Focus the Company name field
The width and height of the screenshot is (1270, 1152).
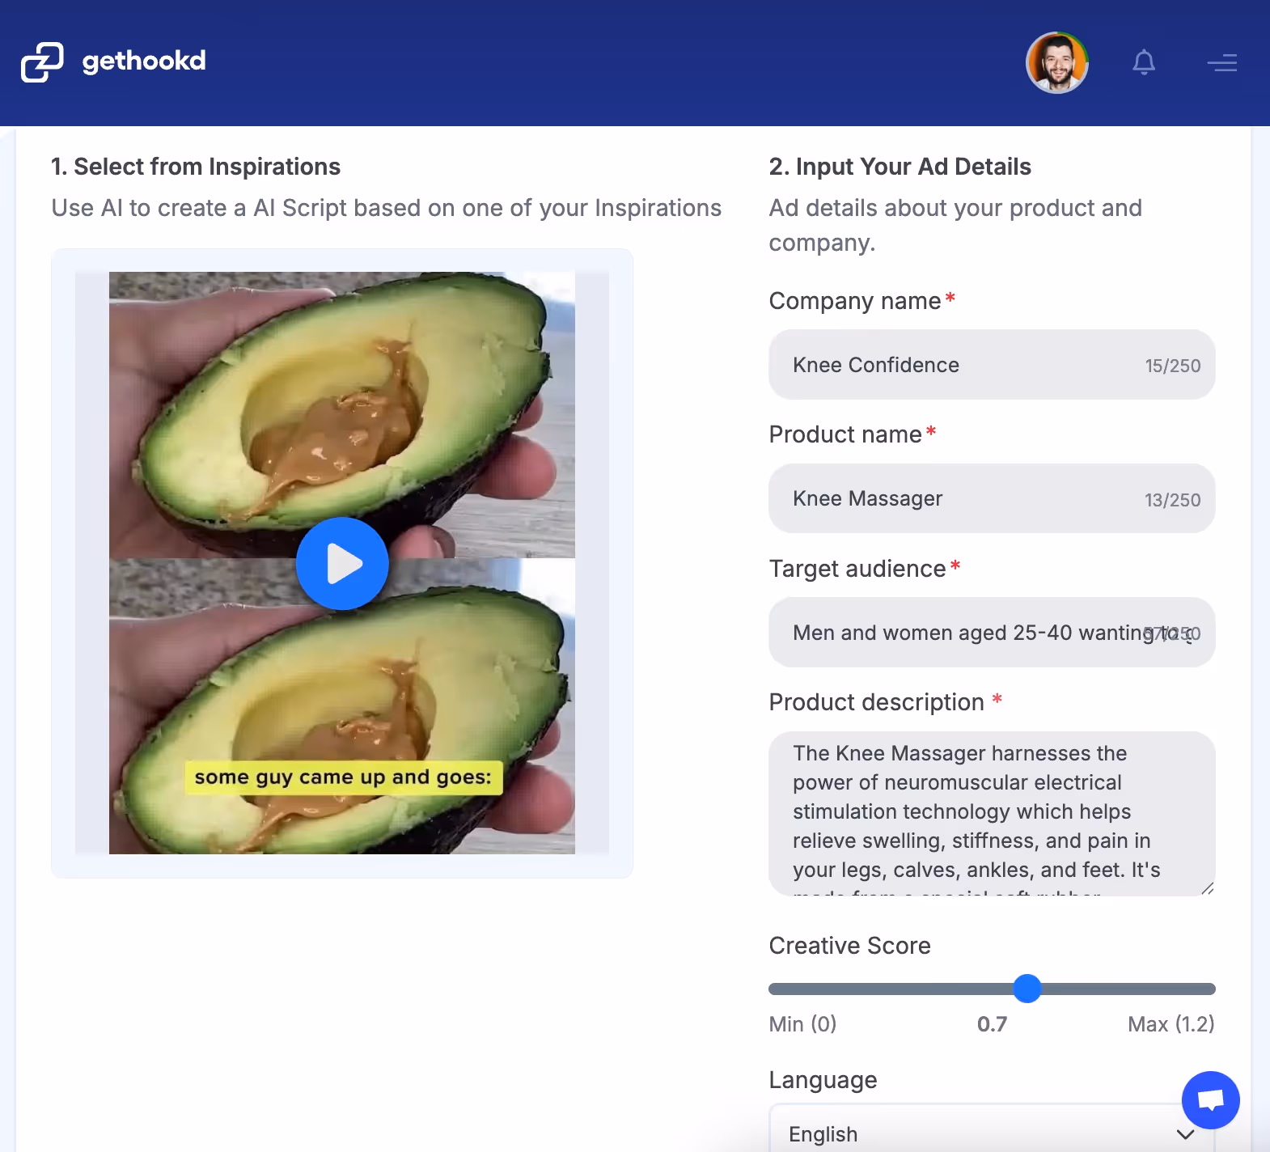pos(992,365)
